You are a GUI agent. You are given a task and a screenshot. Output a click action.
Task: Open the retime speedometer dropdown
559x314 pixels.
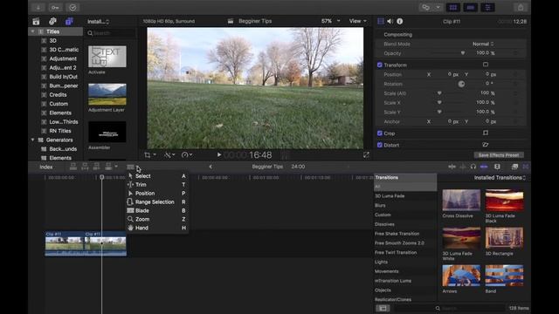187,155
